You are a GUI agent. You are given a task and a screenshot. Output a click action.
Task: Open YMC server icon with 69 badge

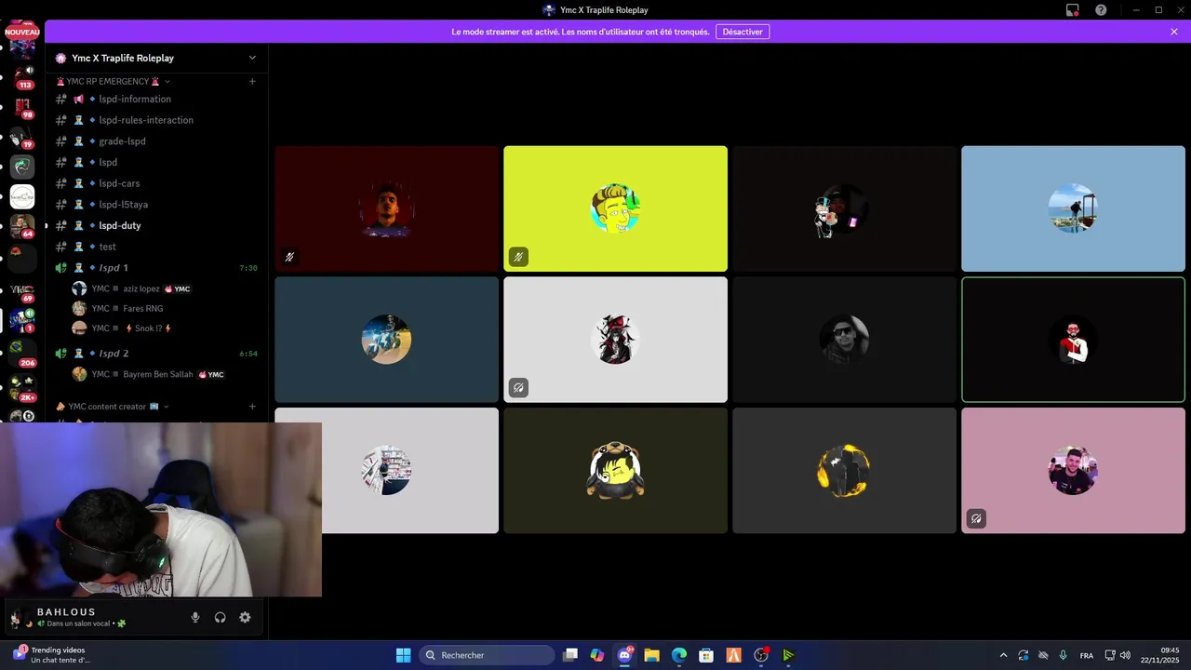22,290
